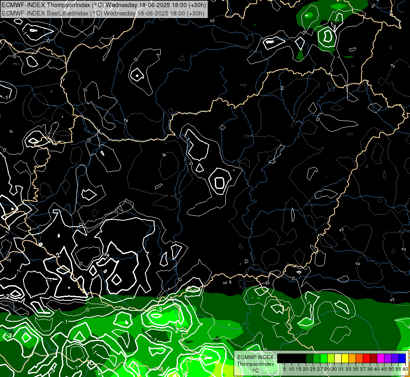The image size is (410, 377).
Task: Click the legend scale value 15
Action: pyautogui.click(x=299, y=369)
